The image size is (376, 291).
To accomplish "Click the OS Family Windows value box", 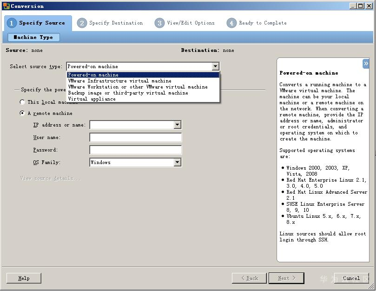I will [x=132, y=162].
